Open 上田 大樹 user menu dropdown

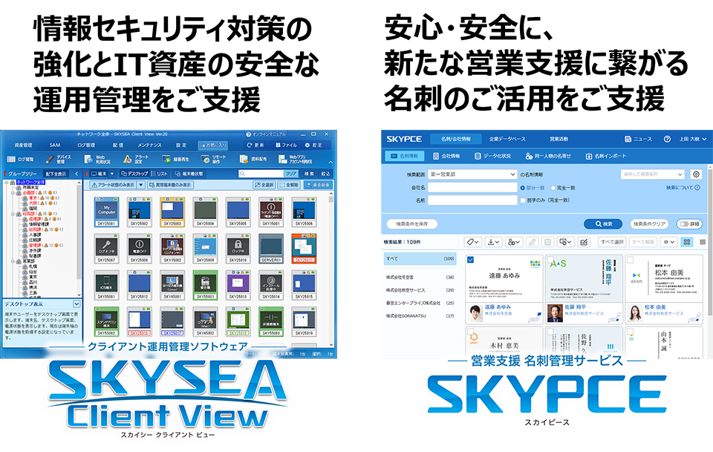[x=693, y=139]
